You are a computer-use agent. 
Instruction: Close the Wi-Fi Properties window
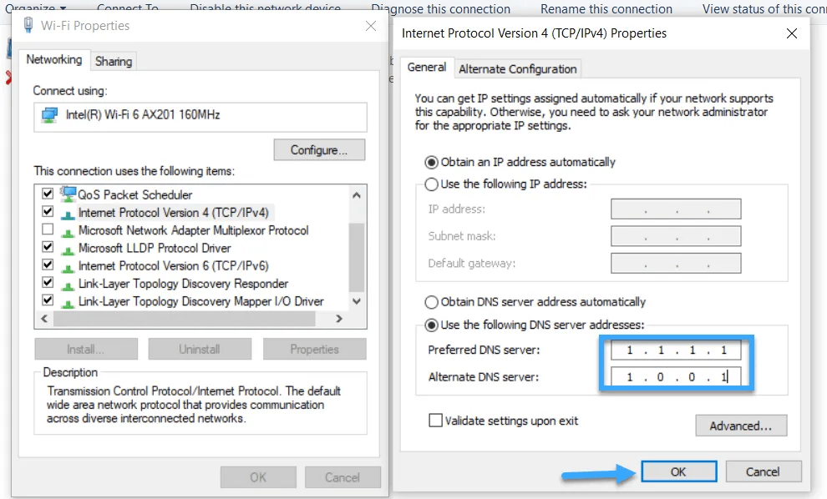click(371, 26)
